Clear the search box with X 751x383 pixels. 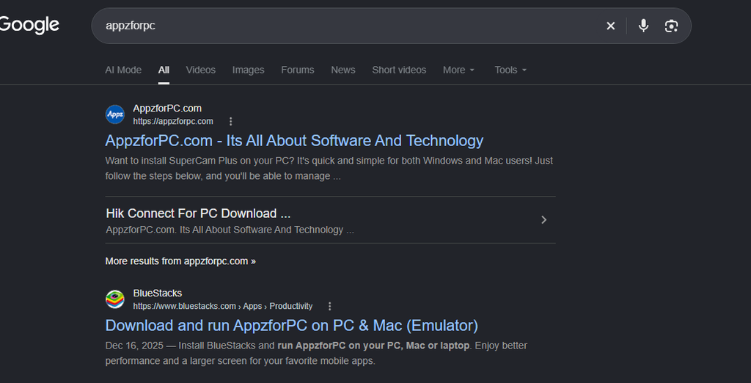tap(611, 26)
